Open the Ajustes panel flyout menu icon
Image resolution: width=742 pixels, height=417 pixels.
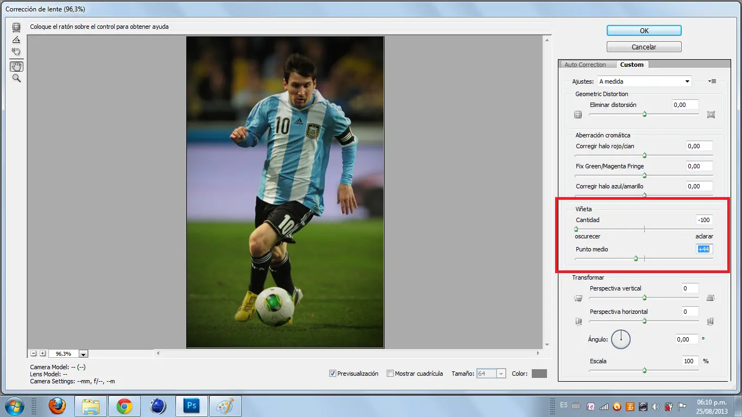[712, 81]
